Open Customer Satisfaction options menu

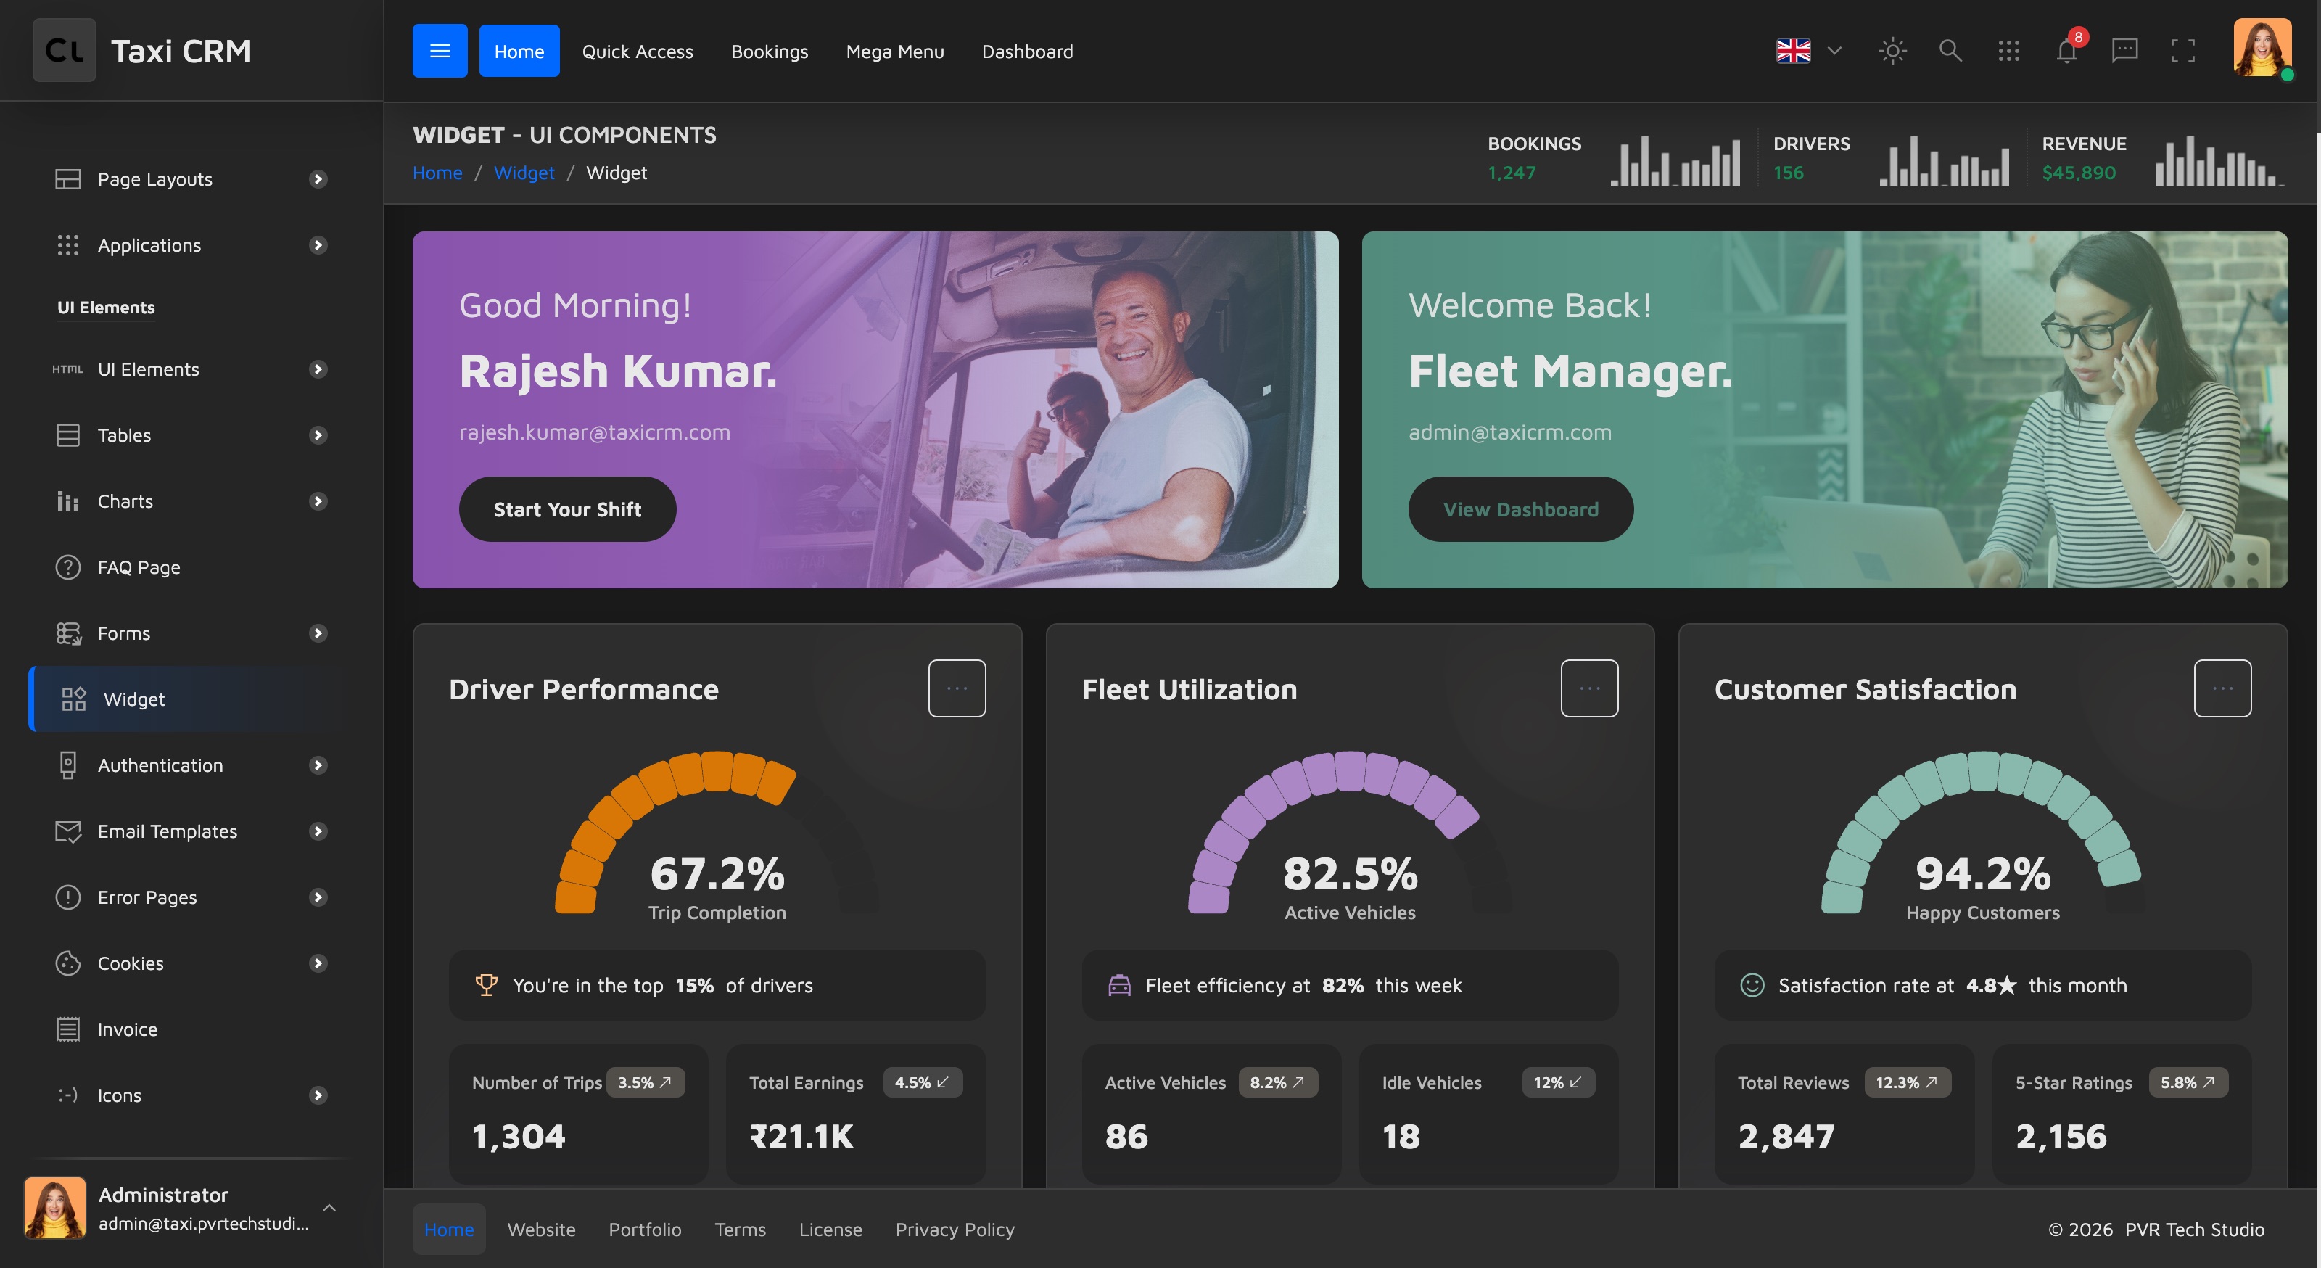pyautogui.click(x=2222, y=688)
